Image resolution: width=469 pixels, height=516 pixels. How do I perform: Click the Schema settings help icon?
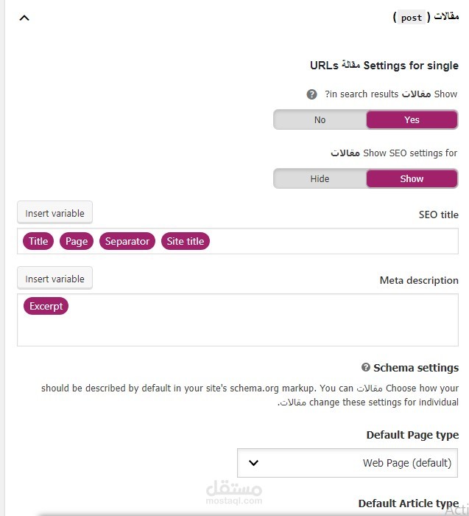click(x=366, y=367)
